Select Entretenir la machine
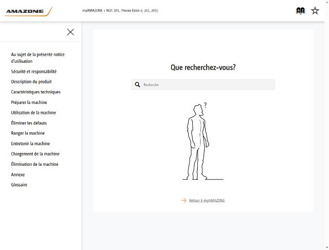Image resolution: width=329 pixels, height=250 pixels. 31,144
